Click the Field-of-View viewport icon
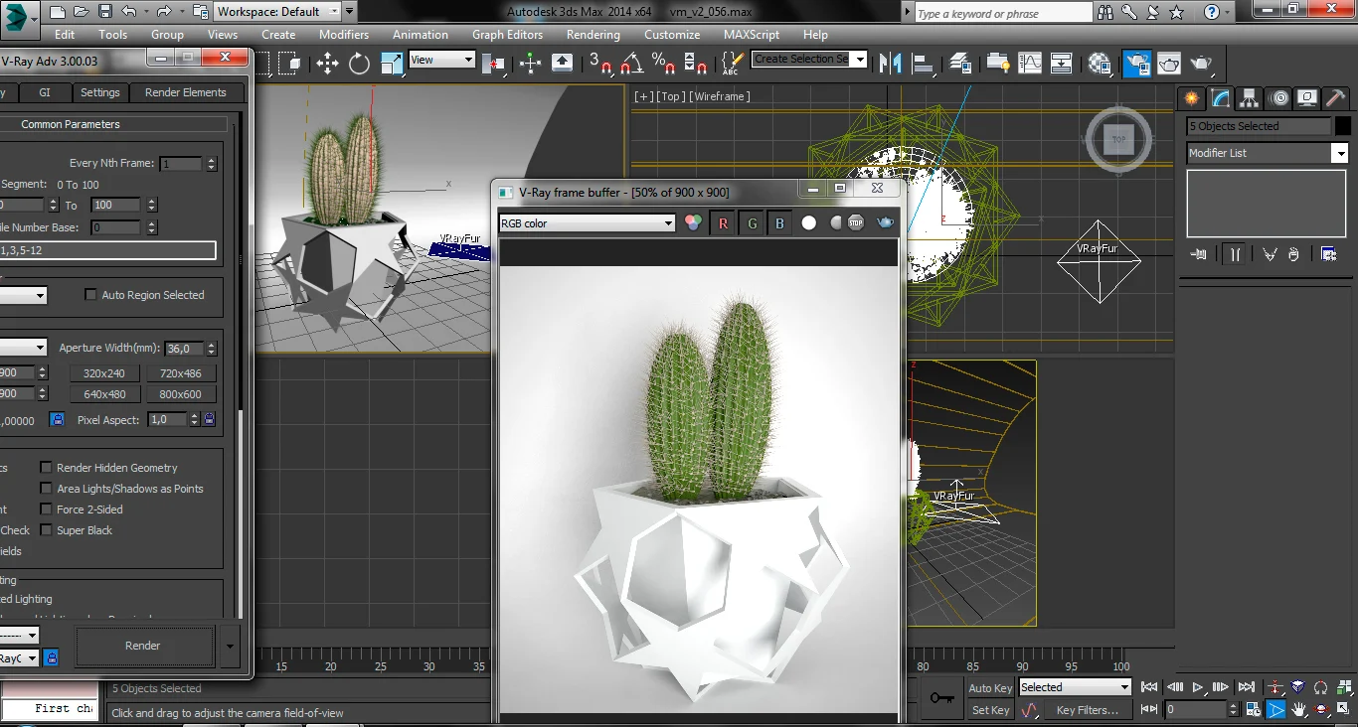 (x=1275, y=710)
